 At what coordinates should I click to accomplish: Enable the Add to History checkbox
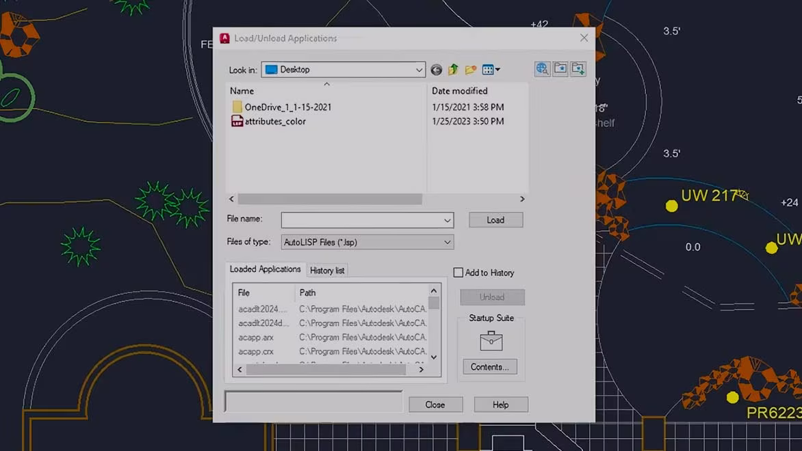pos(458,273)
